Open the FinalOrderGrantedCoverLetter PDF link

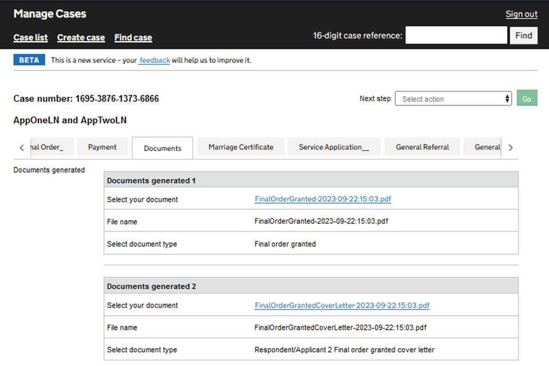pos(341,305)
